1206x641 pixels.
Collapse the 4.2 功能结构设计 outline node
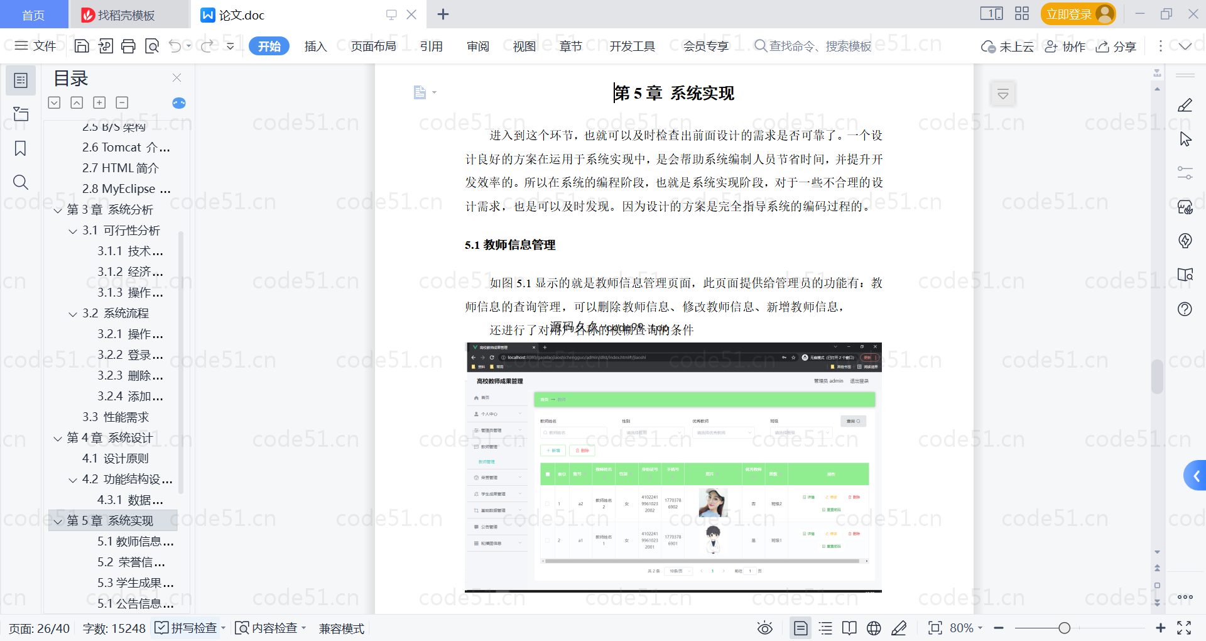click(73, 479)
